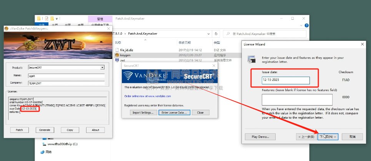
Task: Open the Product dropdown in keygen
Action: coord(102,67)
